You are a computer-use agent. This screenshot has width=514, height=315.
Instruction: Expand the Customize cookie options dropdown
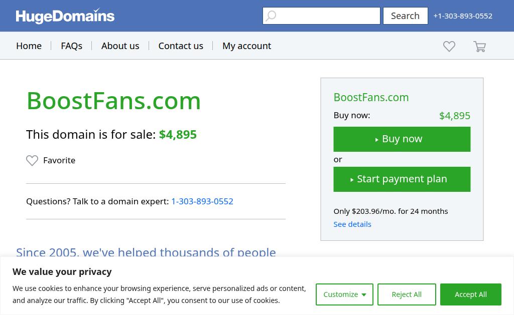click(344, 294)
